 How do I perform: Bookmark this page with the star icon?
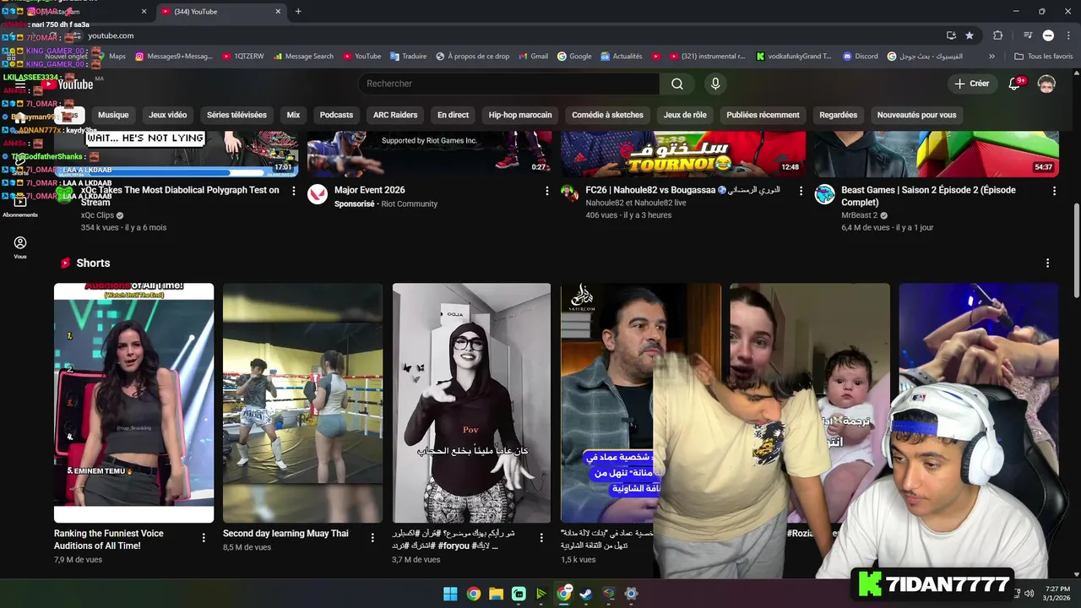coord(970,35)
